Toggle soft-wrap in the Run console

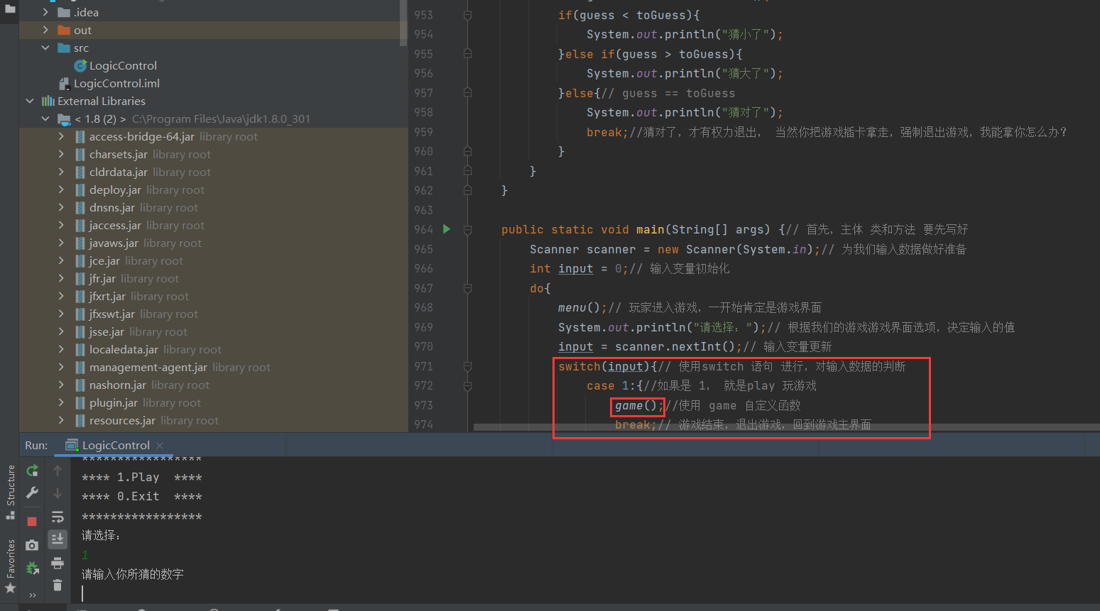tap(58, 517)
